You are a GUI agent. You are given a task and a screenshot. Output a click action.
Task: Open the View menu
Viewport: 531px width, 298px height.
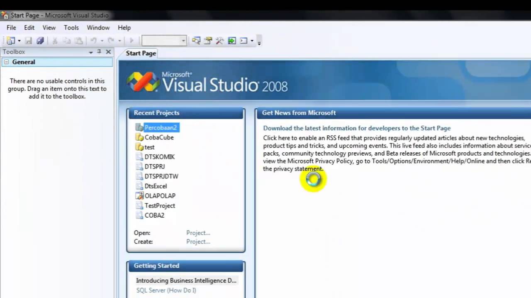tap(49, 28)
